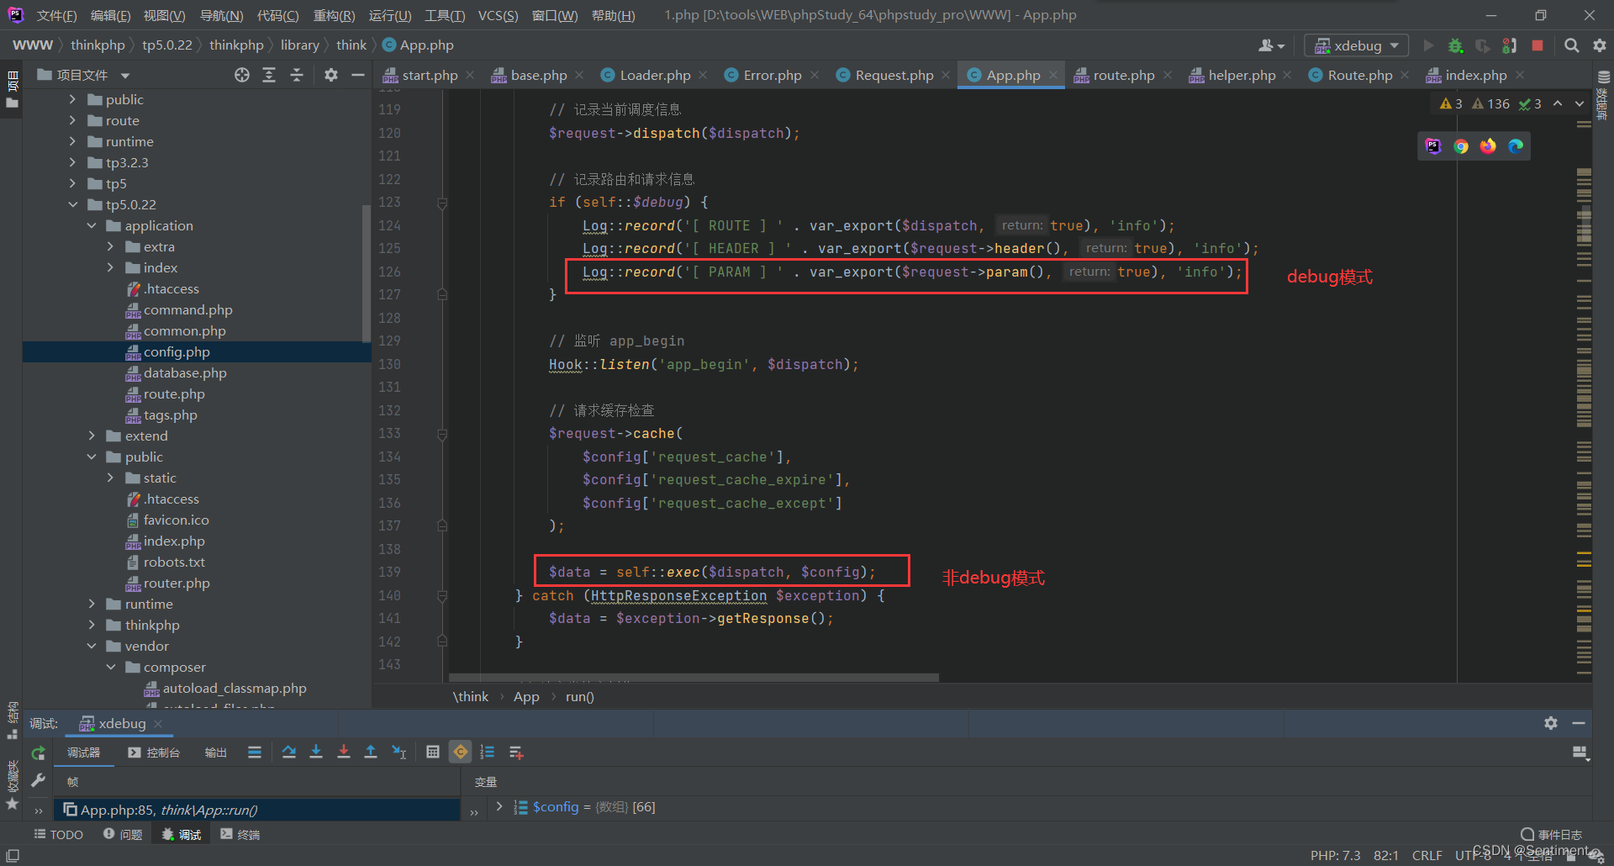Image resolution: width=1614 pixels, height=866 pixels.
Task: Click Run to Cursor debugger icon
Action: point(399,752)
